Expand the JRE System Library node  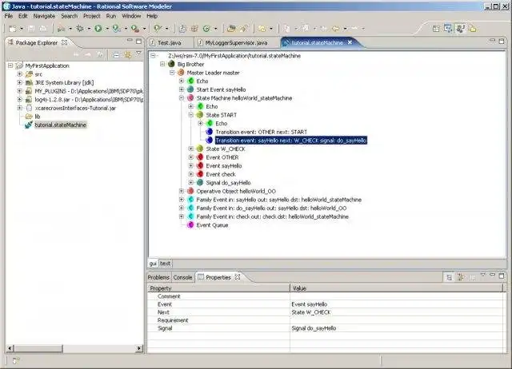pyautogui.click(x=19, y=82)
